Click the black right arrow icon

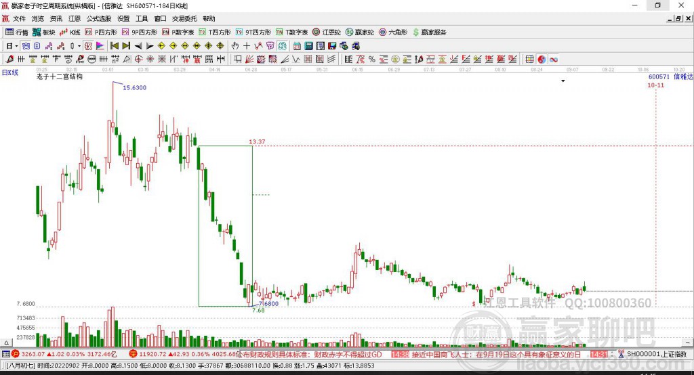click(x=150, y=46)
